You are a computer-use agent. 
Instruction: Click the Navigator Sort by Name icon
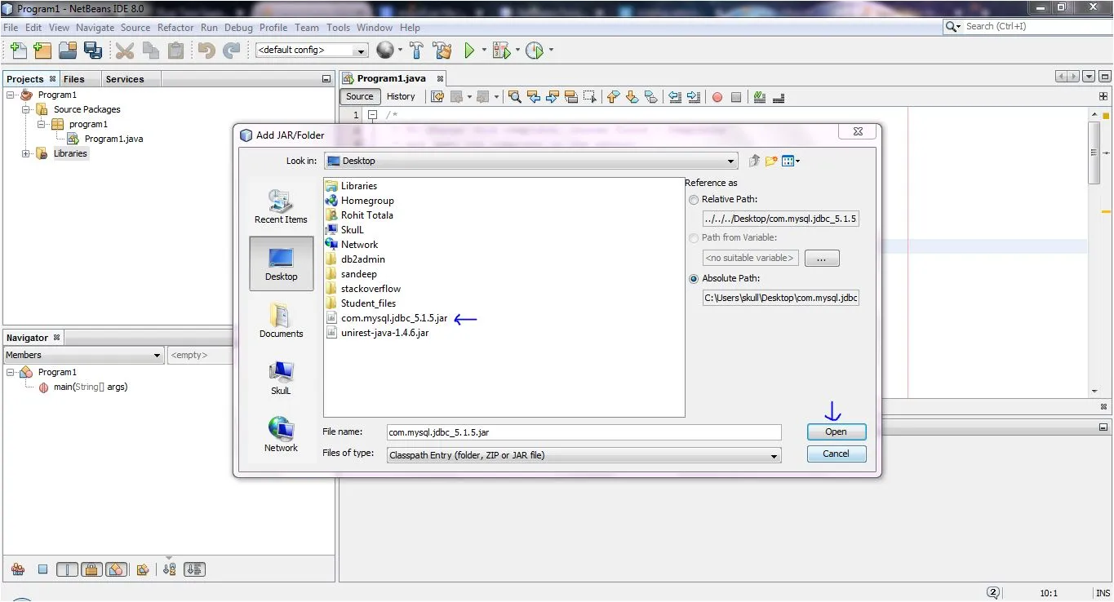[x=170, y=569]
